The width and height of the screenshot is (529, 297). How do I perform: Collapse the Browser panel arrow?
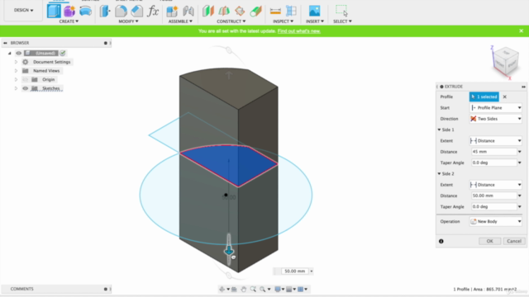click(5, 43)
